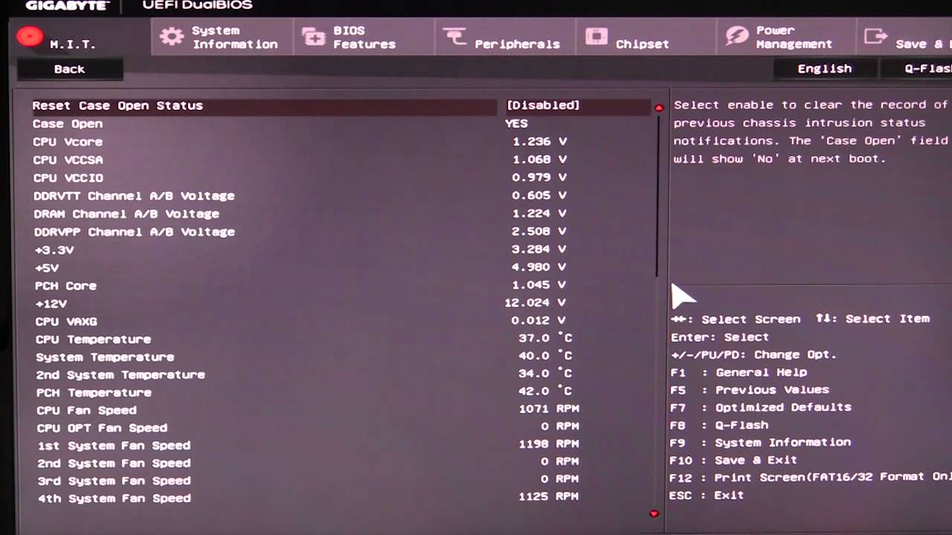This screenshot has height=535, width=952.
Task: Click the Chipset icon
Action: 596,36
